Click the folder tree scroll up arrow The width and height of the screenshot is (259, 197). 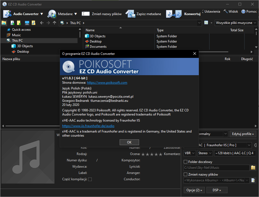click(x=80, y=29)
